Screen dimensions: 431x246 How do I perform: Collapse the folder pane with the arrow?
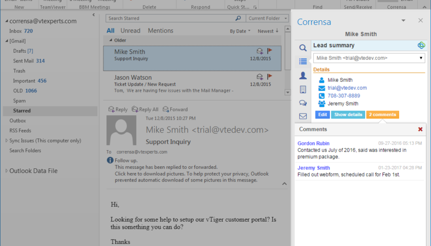[94, 15]
